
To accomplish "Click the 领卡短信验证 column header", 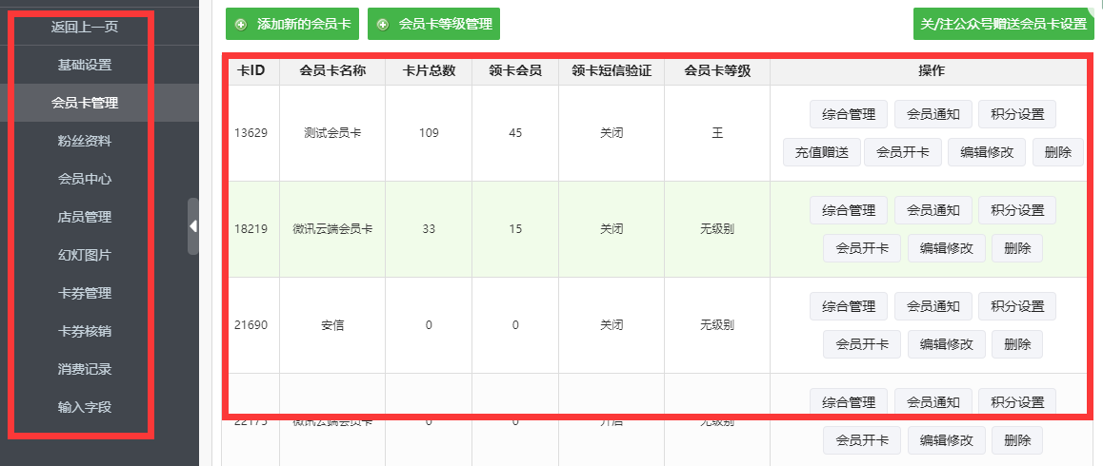I will (611, 70).
